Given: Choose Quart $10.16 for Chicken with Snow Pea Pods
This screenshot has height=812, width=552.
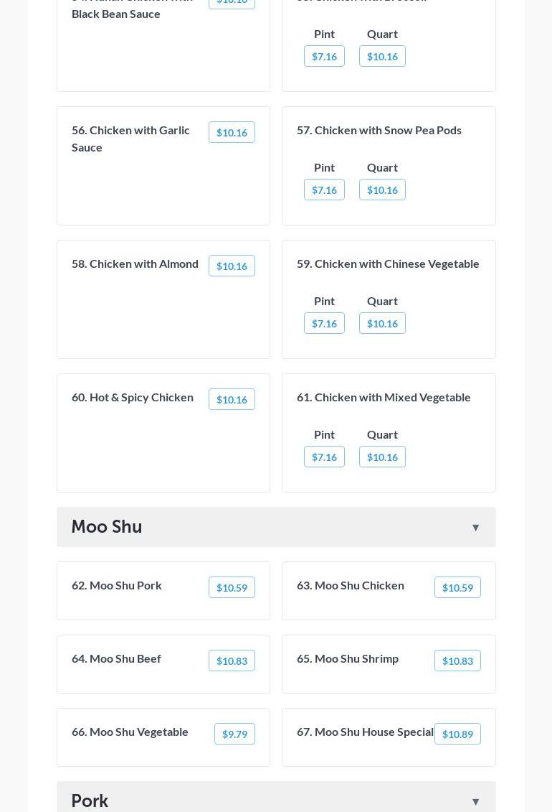Looking at the screenshot, I should click(382, 190).
